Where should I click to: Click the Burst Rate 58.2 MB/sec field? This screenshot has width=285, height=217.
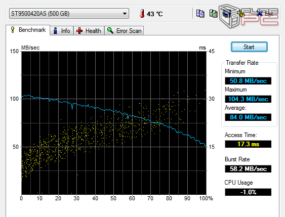(x=248, y=169)
